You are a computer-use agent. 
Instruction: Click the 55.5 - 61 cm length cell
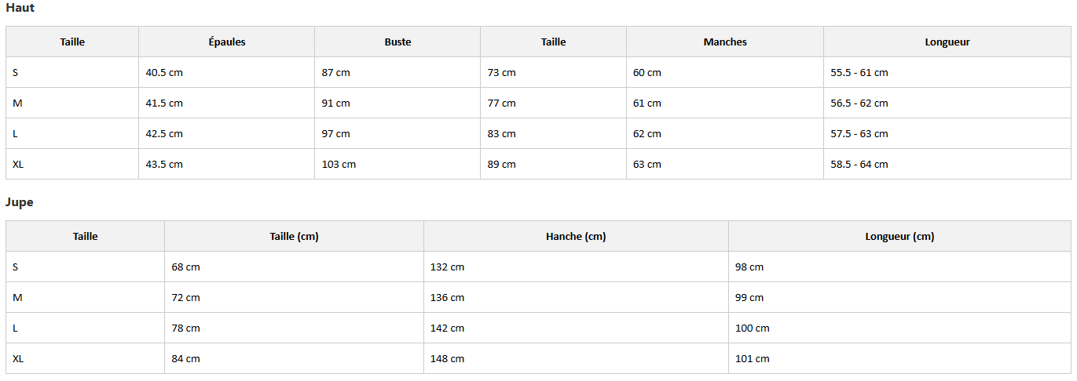(859, 73)
